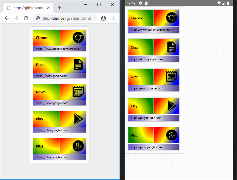
Task: Tap the Play label tile on Android screen
Action: pyautogui.click(x=141, y=106)
